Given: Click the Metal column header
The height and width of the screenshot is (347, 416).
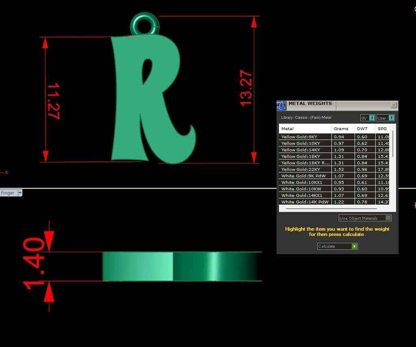Looking at the screenshot, I should [305, 129].
